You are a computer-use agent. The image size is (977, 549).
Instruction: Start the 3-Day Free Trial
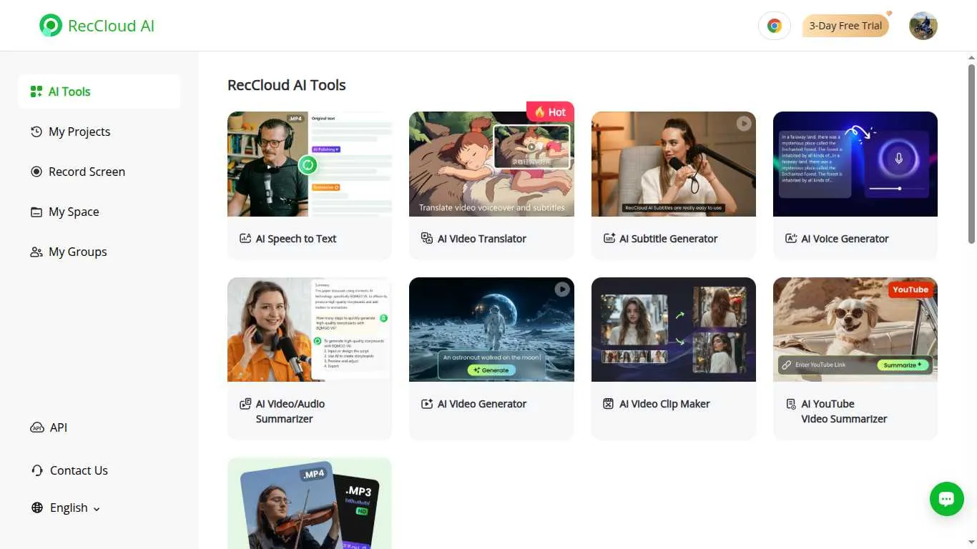(x=845, y=26)
